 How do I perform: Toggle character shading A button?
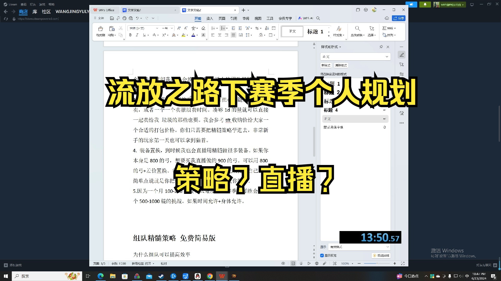(x=203, y=35)
